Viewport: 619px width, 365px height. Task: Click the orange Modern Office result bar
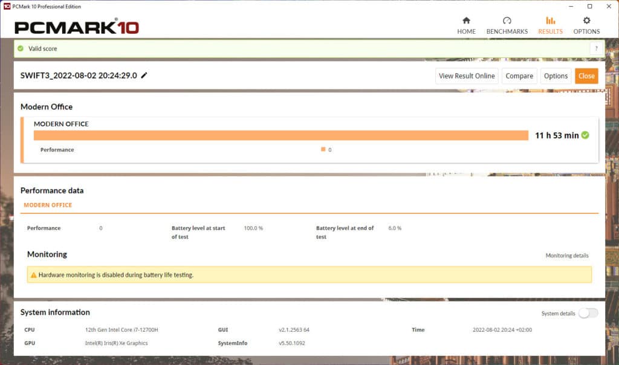coord(280,135)
